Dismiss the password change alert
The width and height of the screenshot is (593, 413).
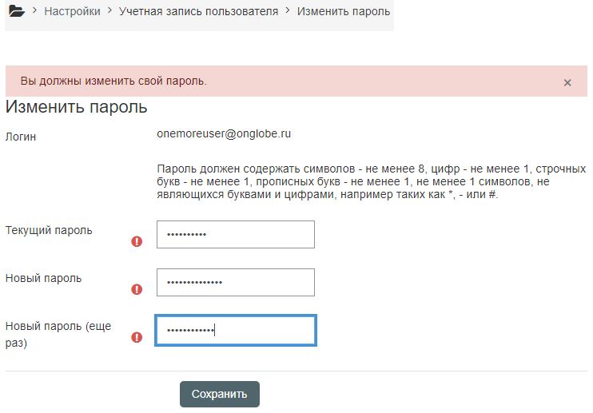(567, 82)
